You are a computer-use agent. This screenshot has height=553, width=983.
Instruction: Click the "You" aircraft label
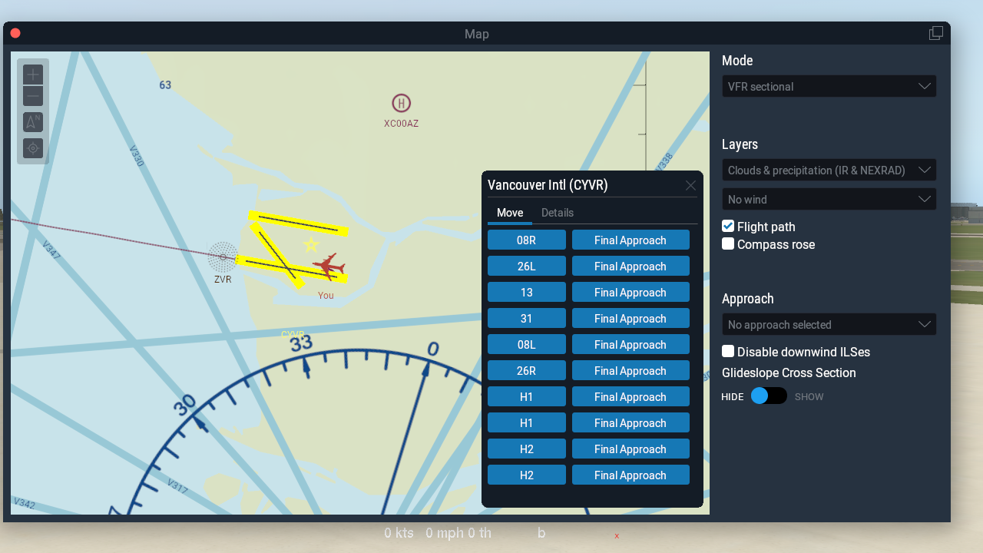(326, 296)
